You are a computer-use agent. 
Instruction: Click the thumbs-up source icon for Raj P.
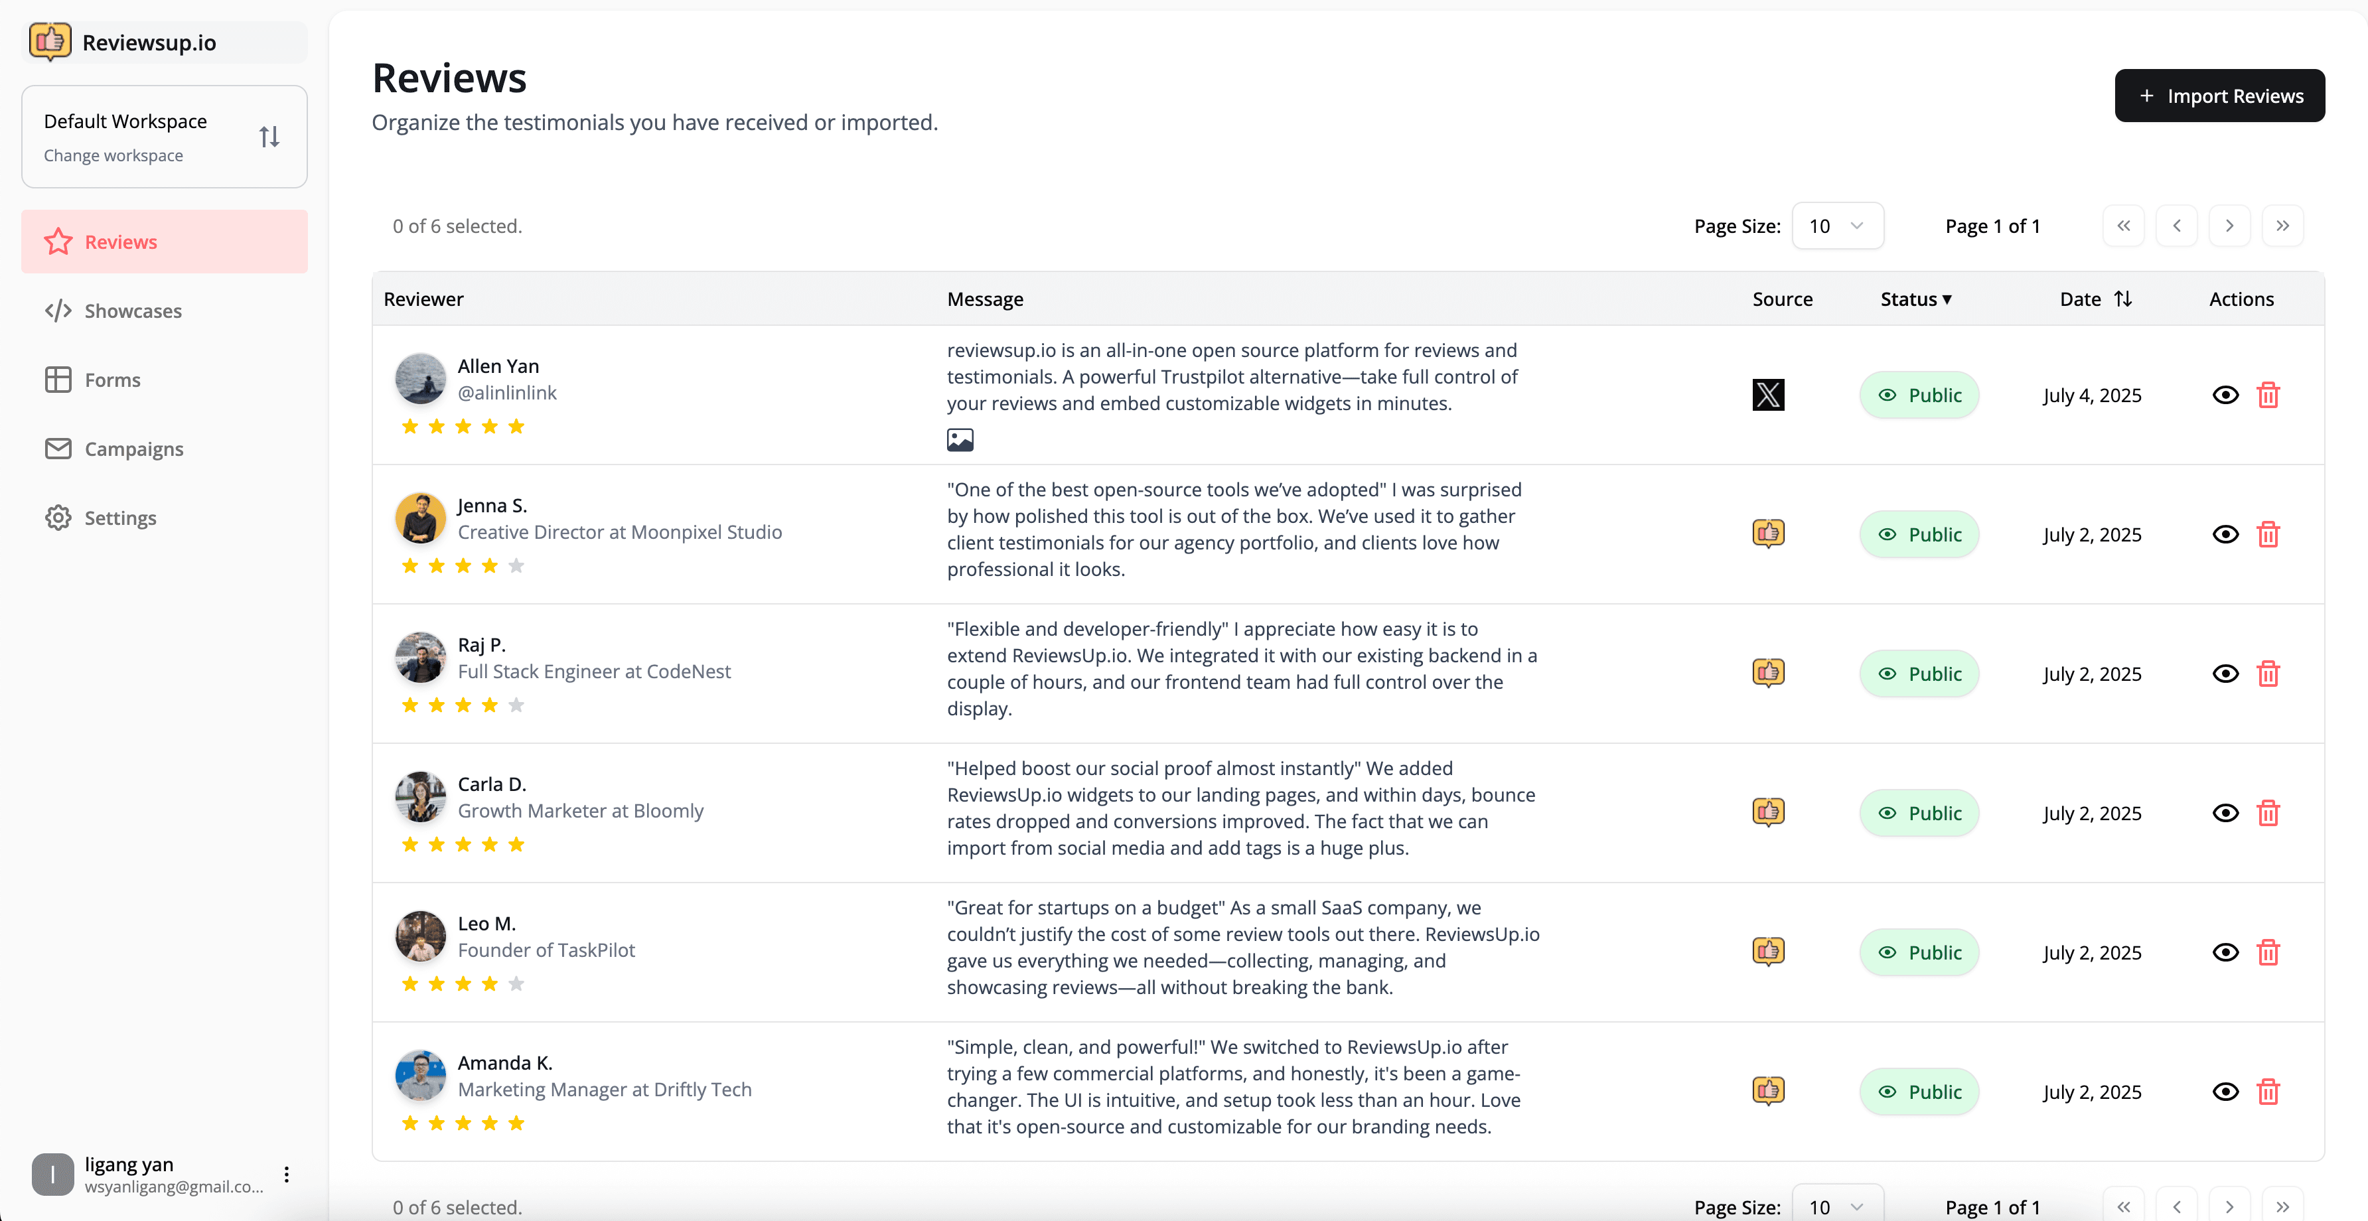click(x=1768, y=673)
